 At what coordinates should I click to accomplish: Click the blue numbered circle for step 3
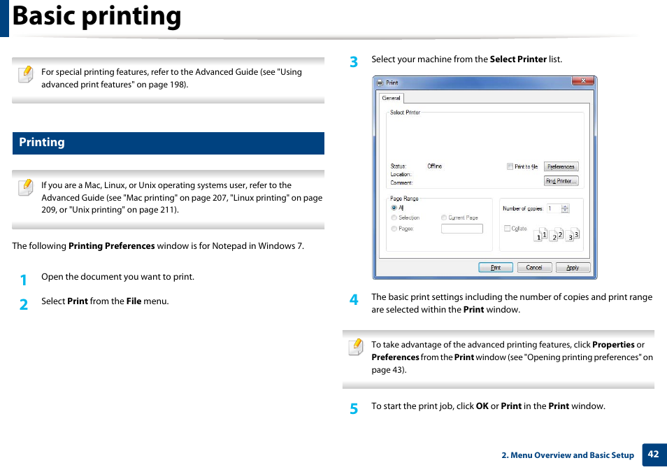(x=354, y=62)
